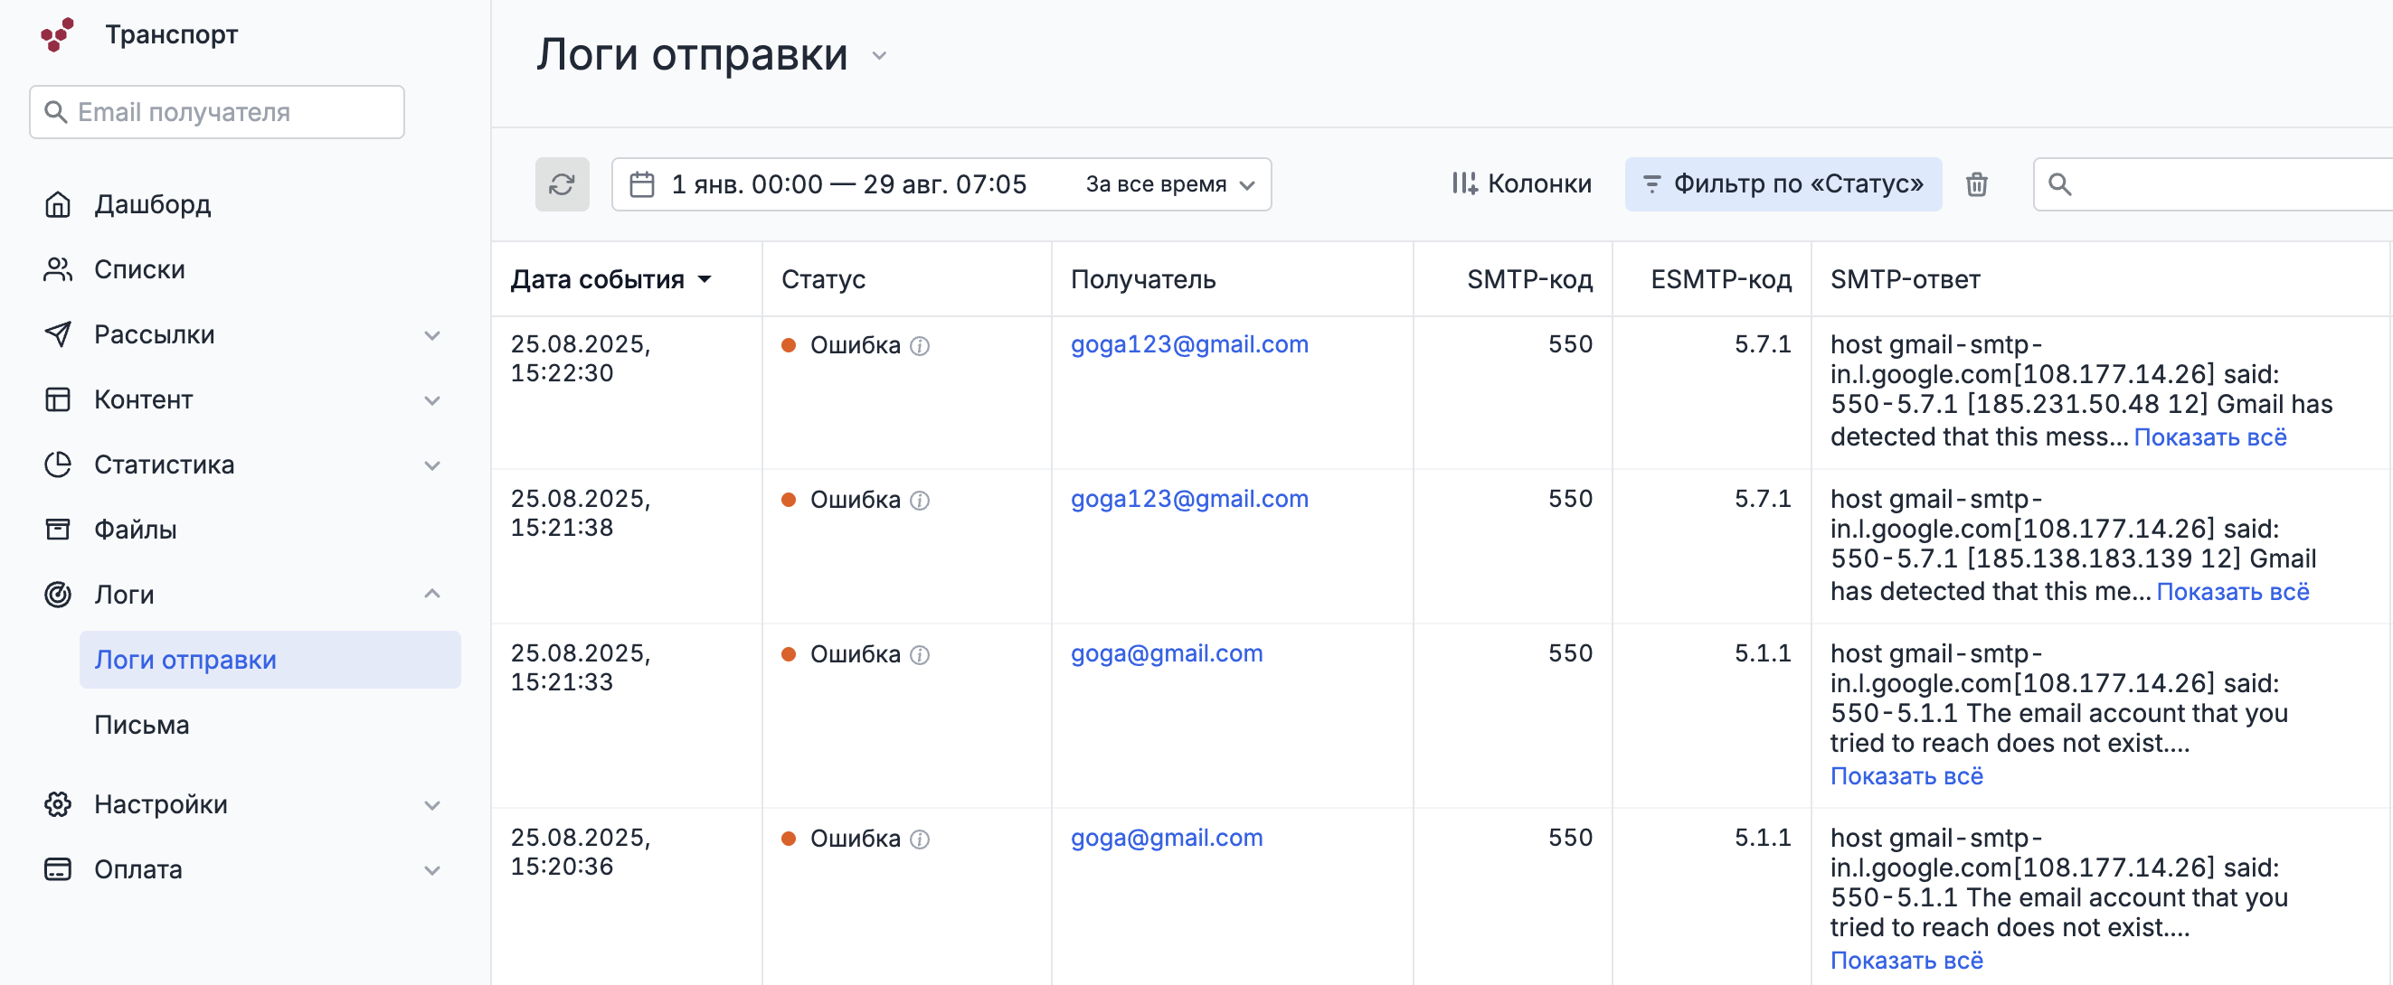Click the Транспорт logo icon
Screen dimensions: 2393x985
57,34
